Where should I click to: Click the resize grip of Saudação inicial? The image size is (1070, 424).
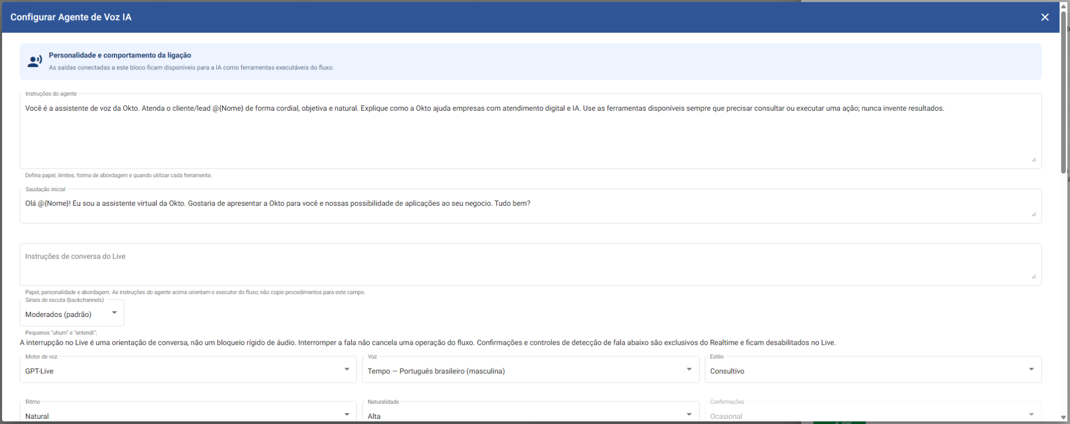[x=1033, y=214]
